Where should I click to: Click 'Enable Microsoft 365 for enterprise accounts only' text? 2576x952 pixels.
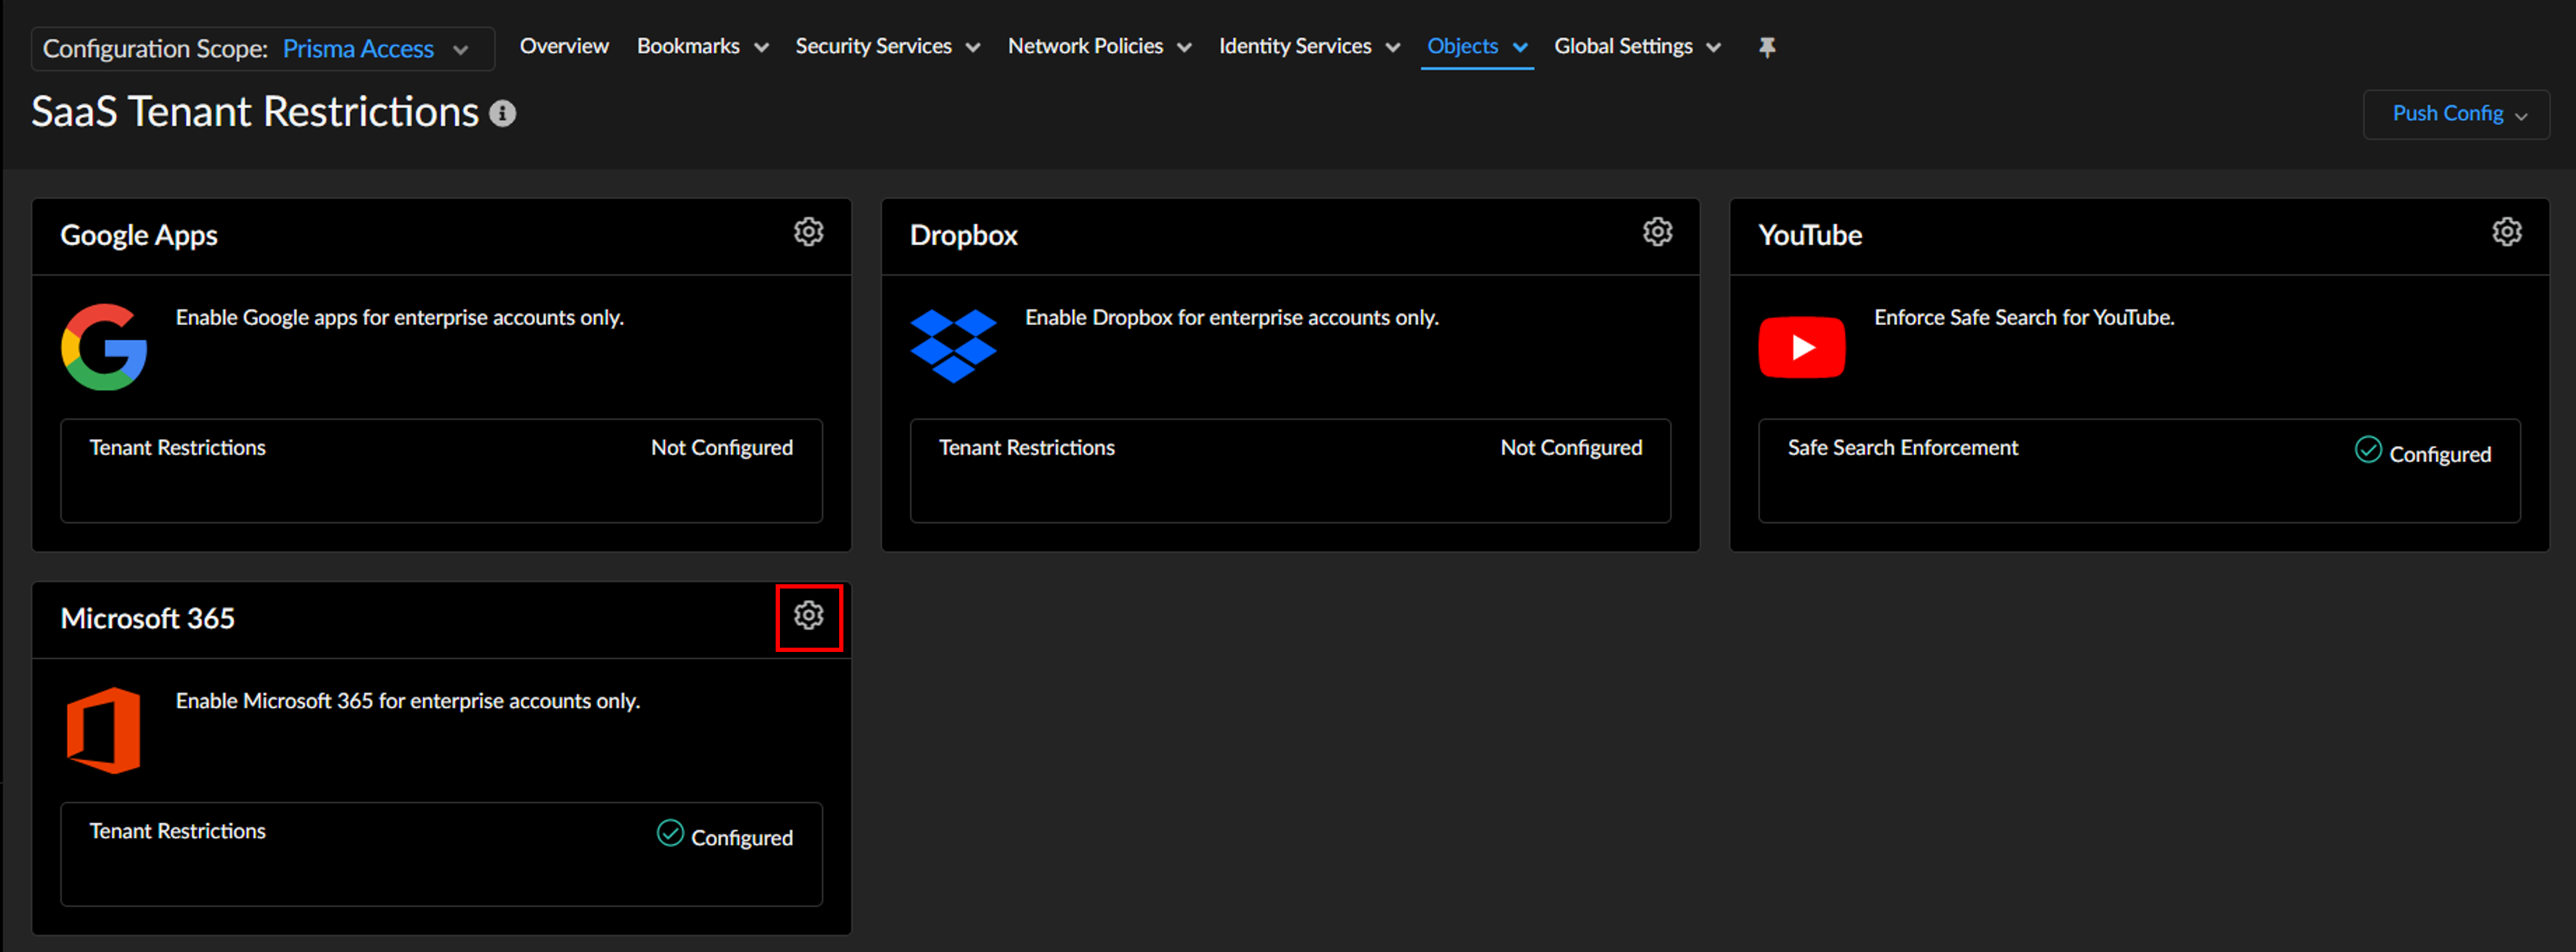click(x=407, y=701)
